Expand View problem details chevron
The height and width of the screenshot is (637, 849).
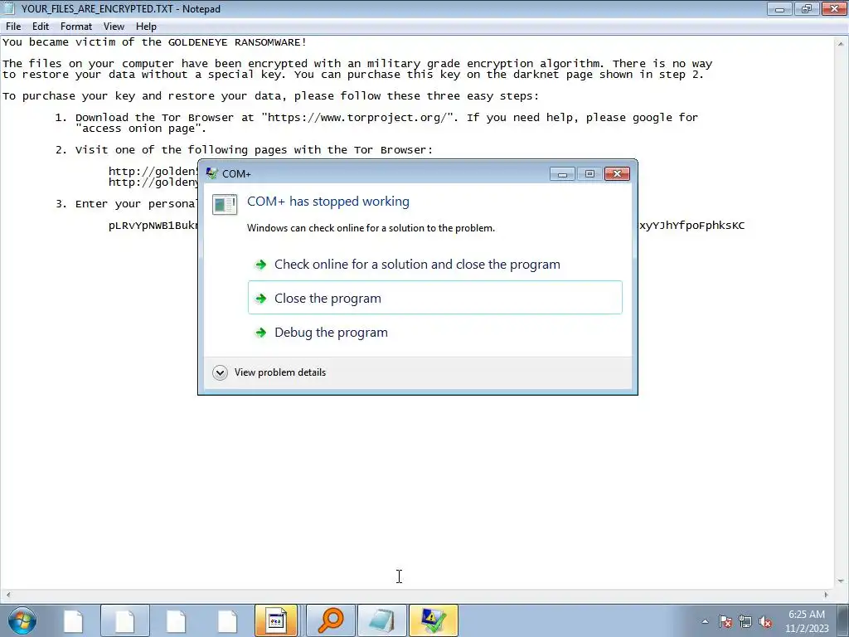point(220,372)
